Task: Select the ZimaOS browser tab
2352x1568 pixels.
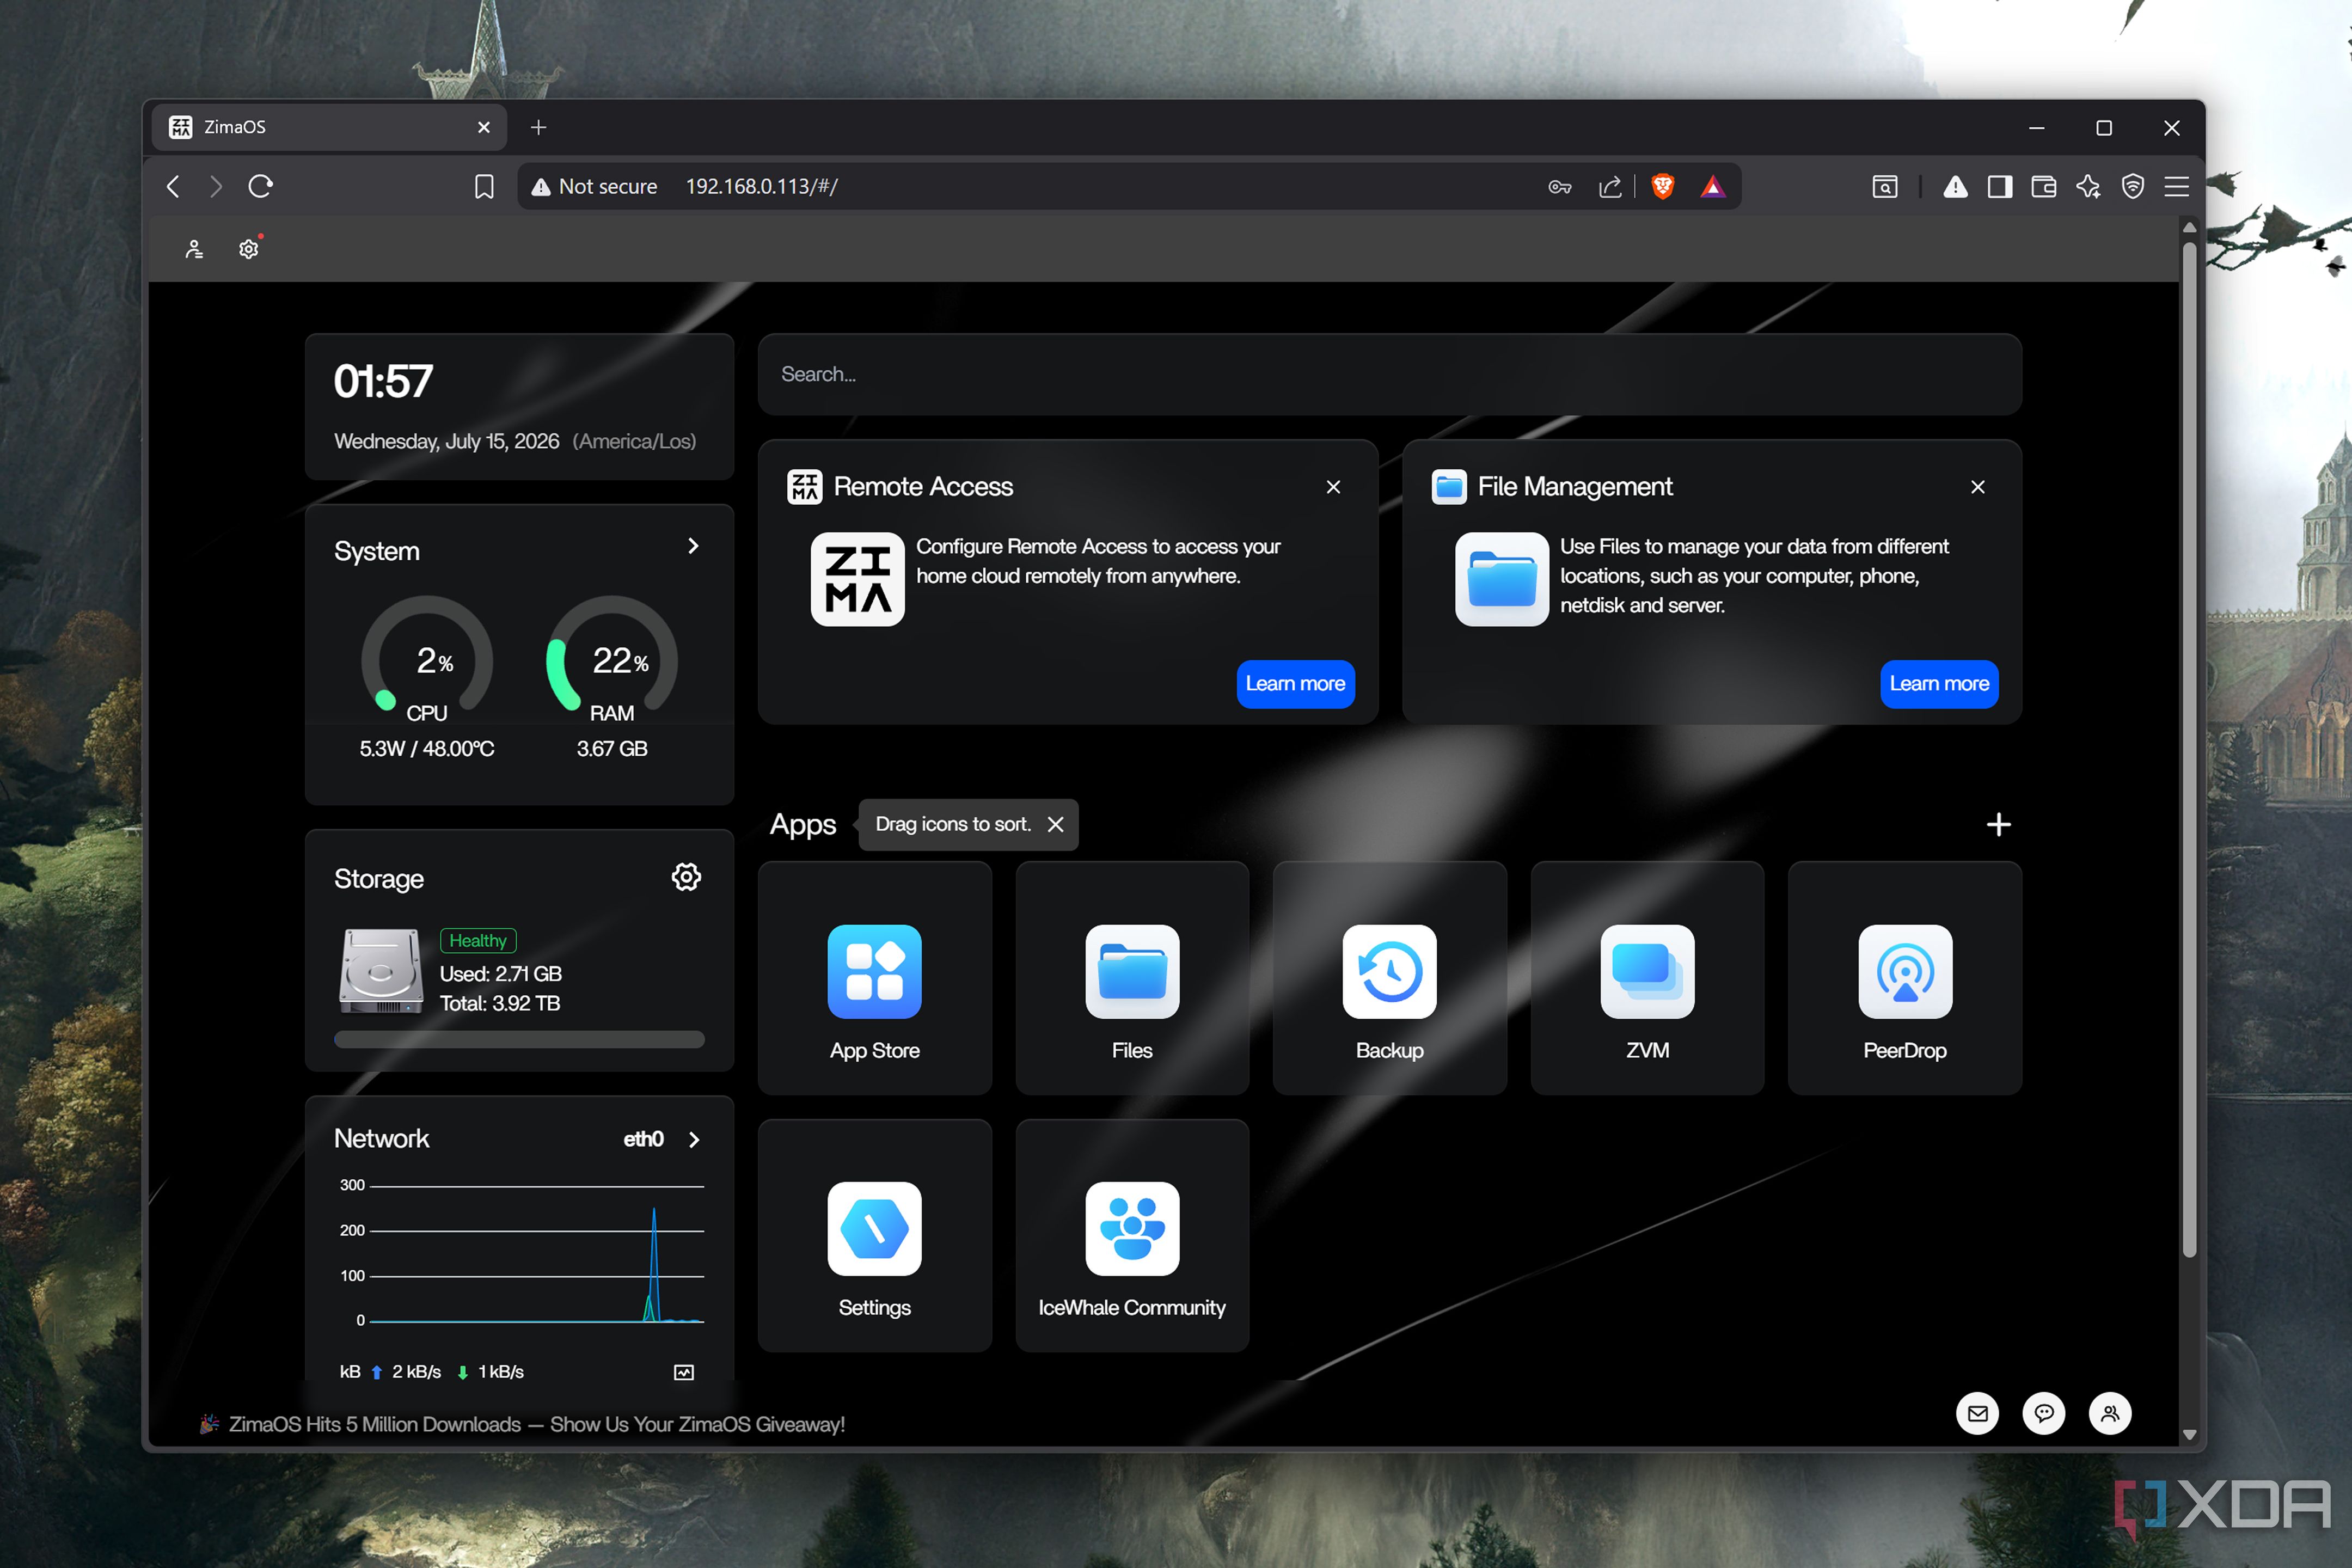Action: point(328,127)
